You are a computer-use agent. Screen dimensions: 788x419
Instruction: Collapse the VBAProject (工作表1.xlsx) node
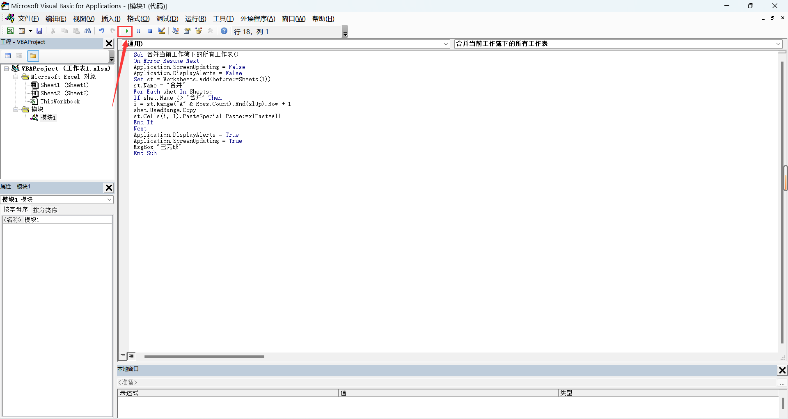6,69
